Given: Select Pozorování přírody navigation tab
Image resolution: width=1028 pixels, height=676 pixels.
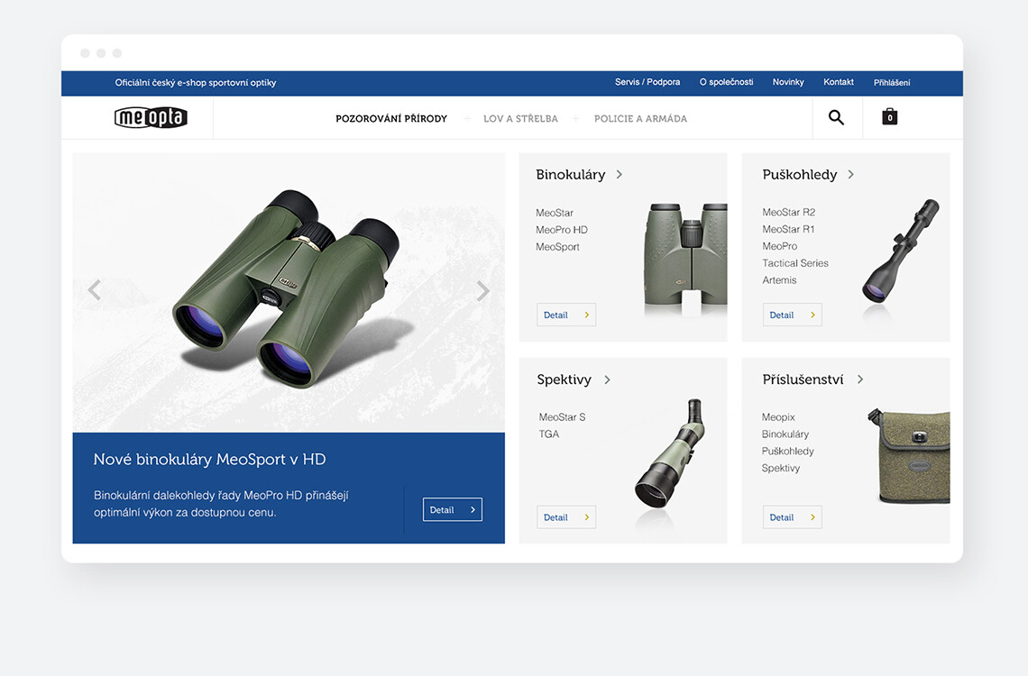Looking at the screenshot, I should coord(391,119).
